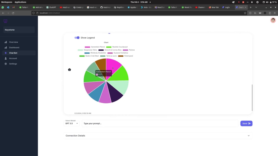Viewport: 278px width, 156px height.
Task: Bookmark this page with the star
Action: tap(245, 13)
